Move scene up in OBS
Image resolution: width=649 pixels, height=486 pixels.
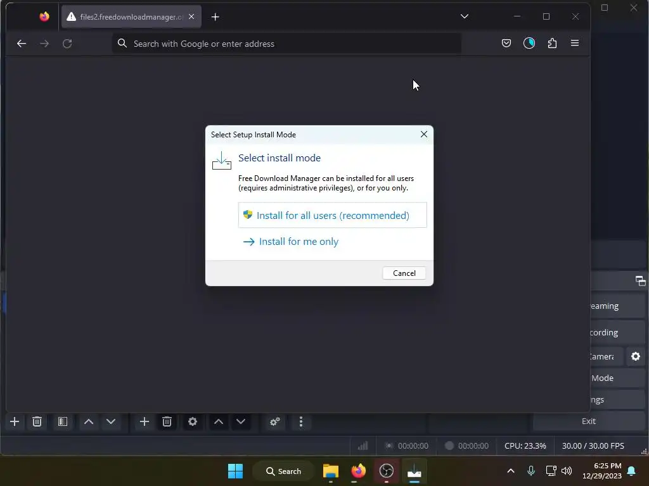pyautogui.click(x=89, y=421)
